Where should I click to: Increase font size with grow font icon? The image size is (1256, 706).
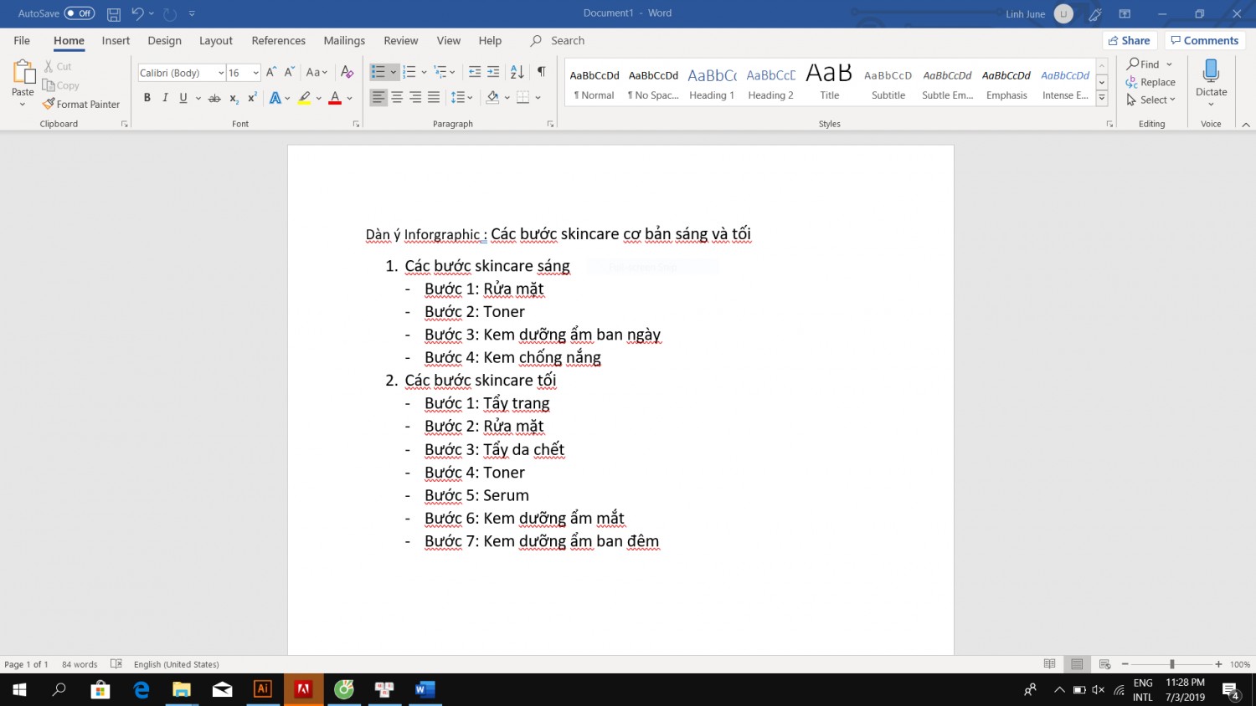(x=271, y=72)
